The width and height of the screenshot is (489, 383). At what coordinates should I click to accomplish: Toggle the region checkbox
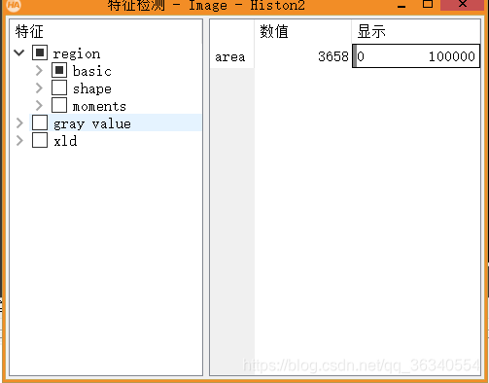(x=40, y=52)
